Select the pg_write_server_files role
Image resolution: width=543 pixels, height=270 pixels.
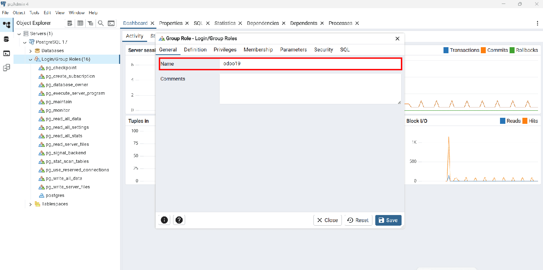(x=68, y=187)
